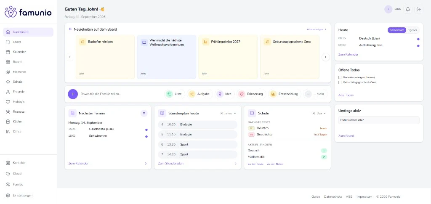Screen dimensions: 431x204
Task: Open John's user avatar
Action: click(x=388, y=9)
